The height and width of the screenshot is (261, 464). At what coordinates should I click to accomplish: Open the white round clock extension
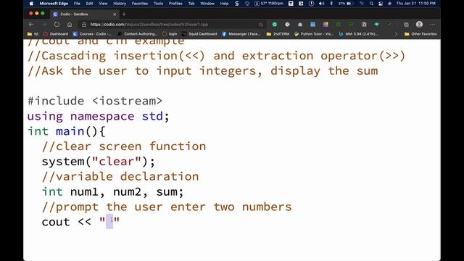(287, 24)
